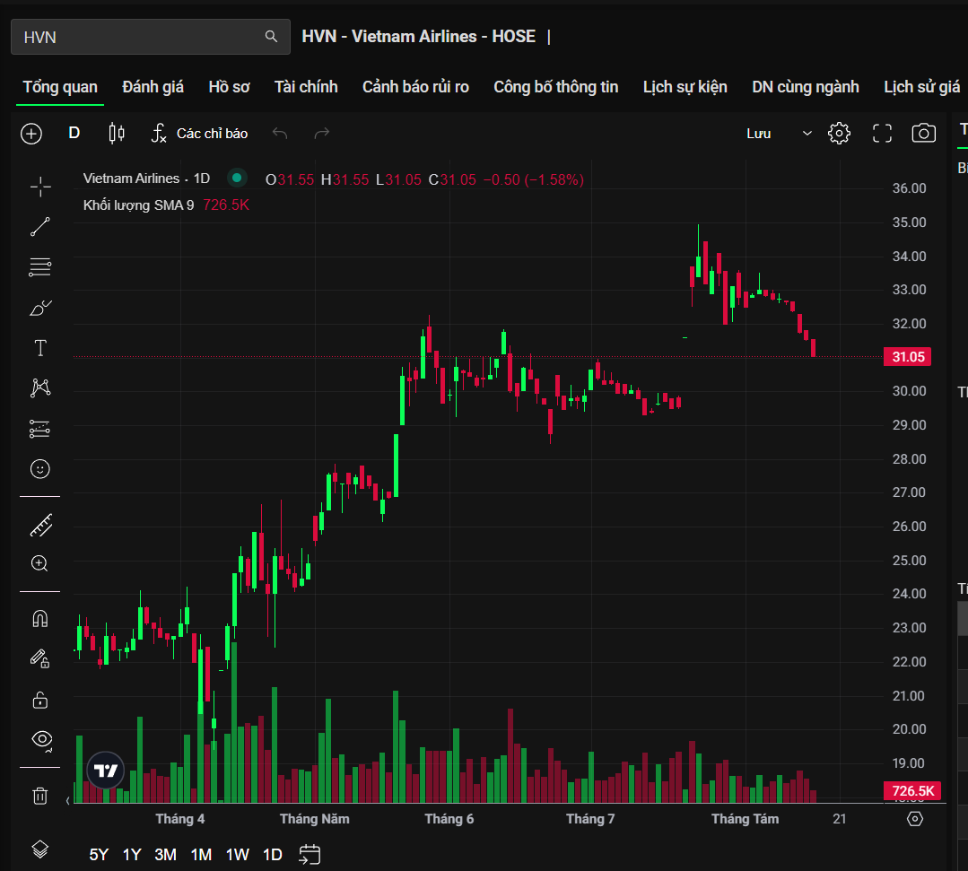Open the object tree layers icon
968x871 pixels.
(x=40, y=849)
